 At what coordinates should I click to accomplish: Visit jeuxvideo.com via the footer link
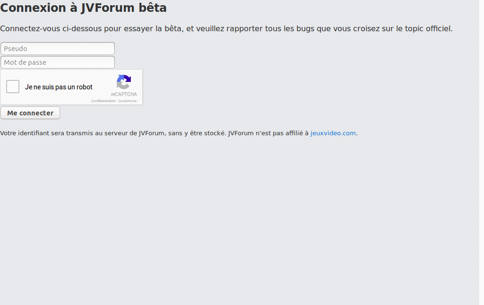[333, 133]
